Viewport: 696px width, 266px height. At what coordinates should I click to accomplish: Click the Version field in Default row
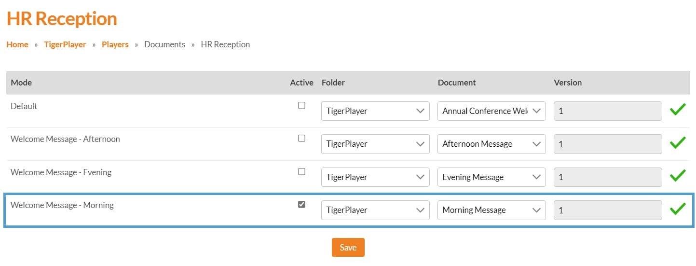pyautogui.click(x=607, y=111)
